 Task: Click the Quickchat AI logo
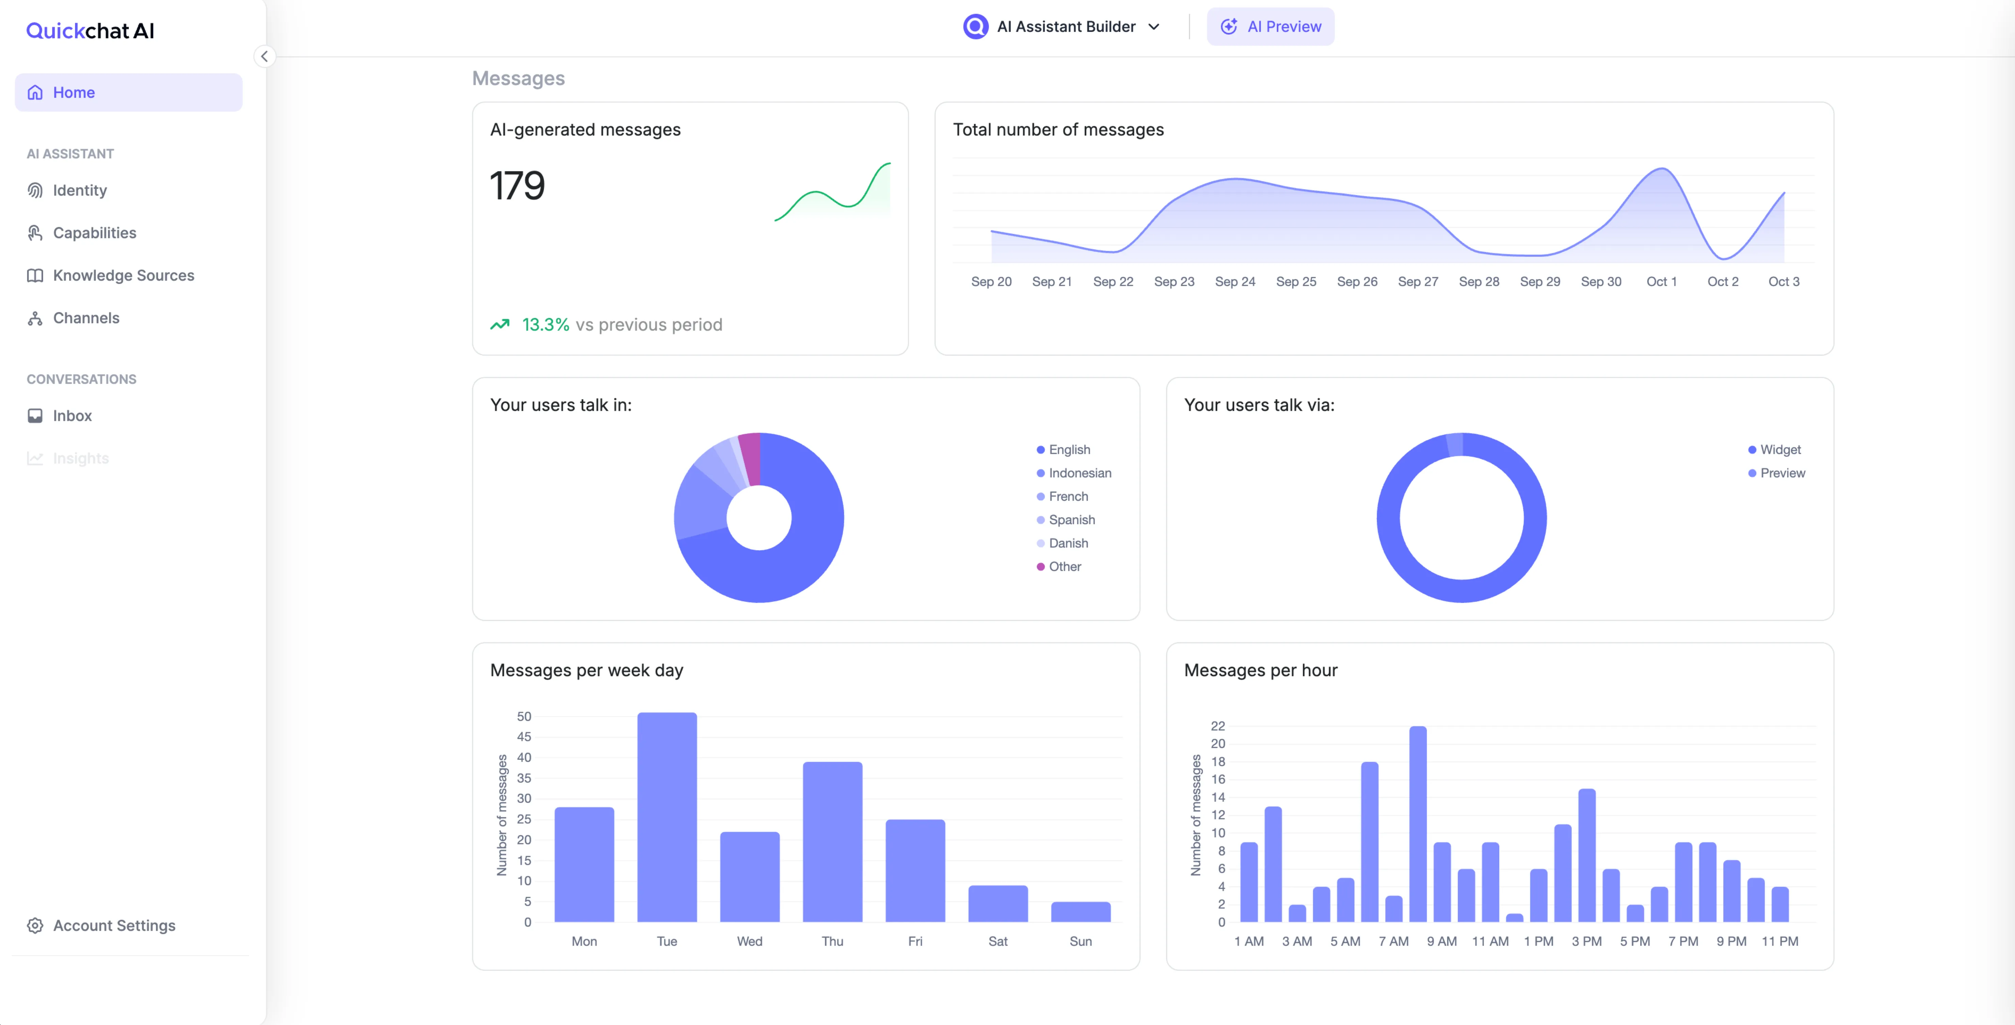(90, 31)
